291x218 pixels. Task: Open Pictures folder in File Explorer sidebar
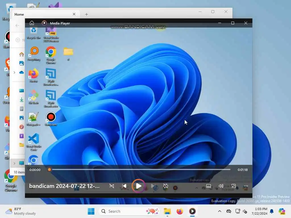22,118
